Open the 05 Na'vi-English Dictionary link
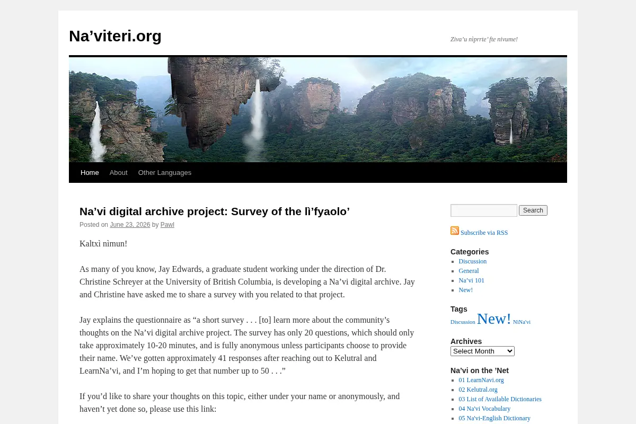This screenshot has height=424, width=636. click(x=494, y=418)
